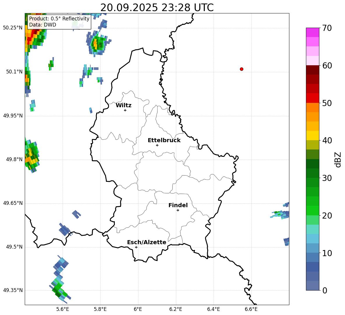Pick the dark maroon swatch below 60 dBZ

312,70
